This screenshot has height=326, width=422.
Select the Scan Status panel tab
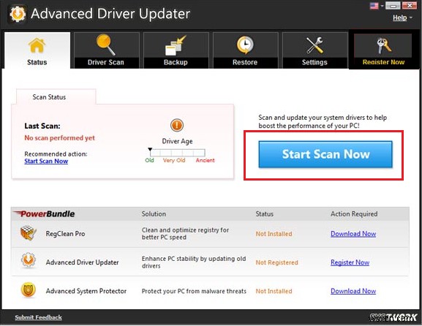click(x=56, y=96)
